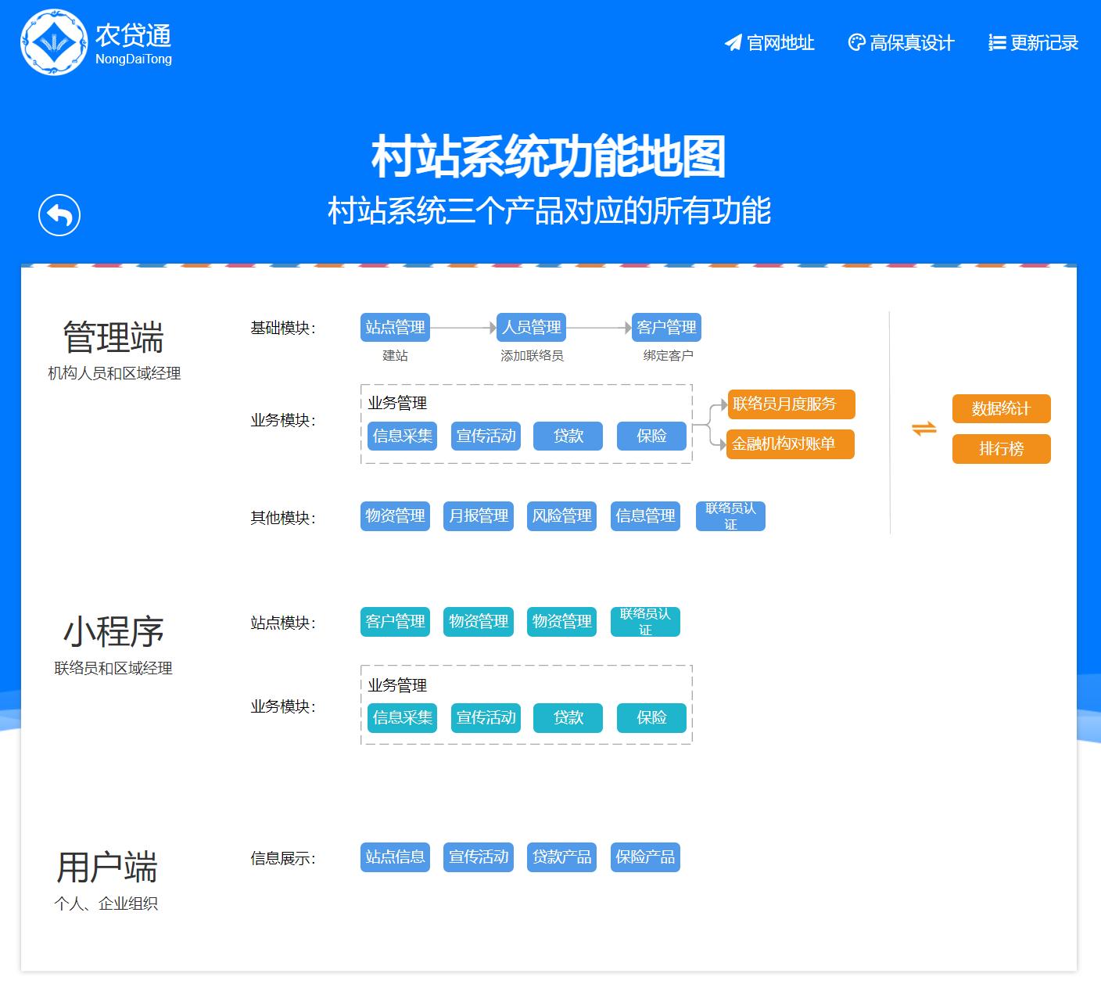Select the 站点管理 button in 基础模块
Image resolution: width=1101 pixels, height=995 pixels.
click(x=395, y=328)
